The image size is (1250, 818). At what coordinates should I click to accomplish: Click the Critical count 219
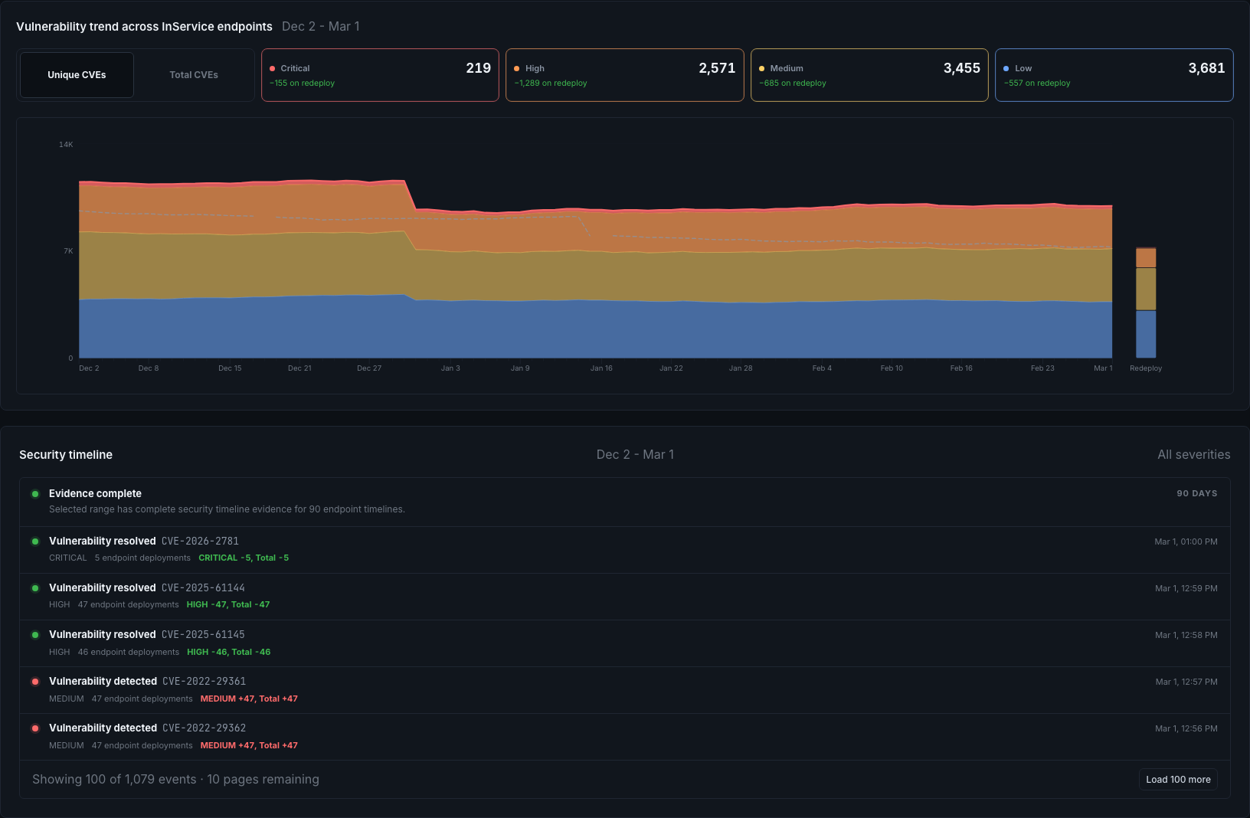point(479,68)
